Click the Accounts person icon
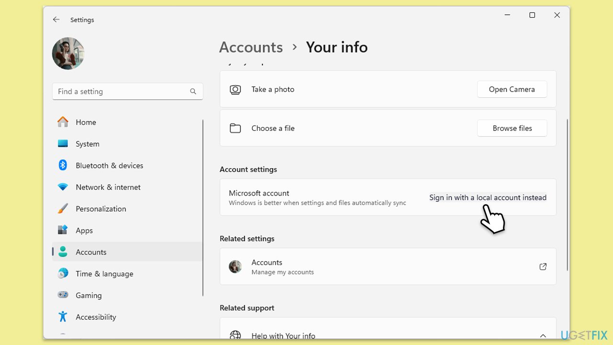This screenshot has width=613, height=345. pos(63,252)
